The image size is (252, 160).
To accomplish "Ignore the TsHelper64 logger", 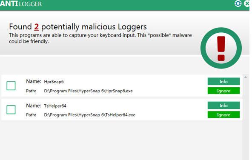I will tap(223, 115).
